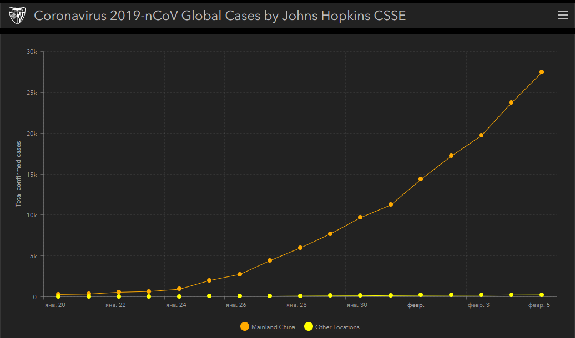Toggle the Mainland China legend swatch
575x338 pixels.
pos(245,327)
